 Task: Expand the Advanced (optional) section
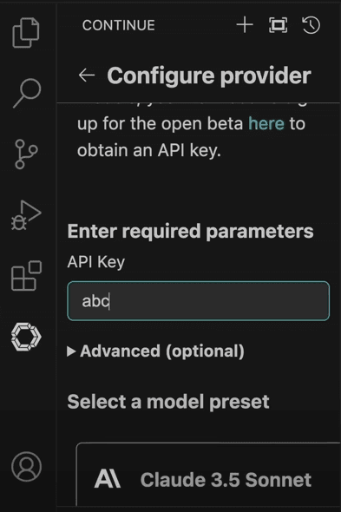point(156,351)
